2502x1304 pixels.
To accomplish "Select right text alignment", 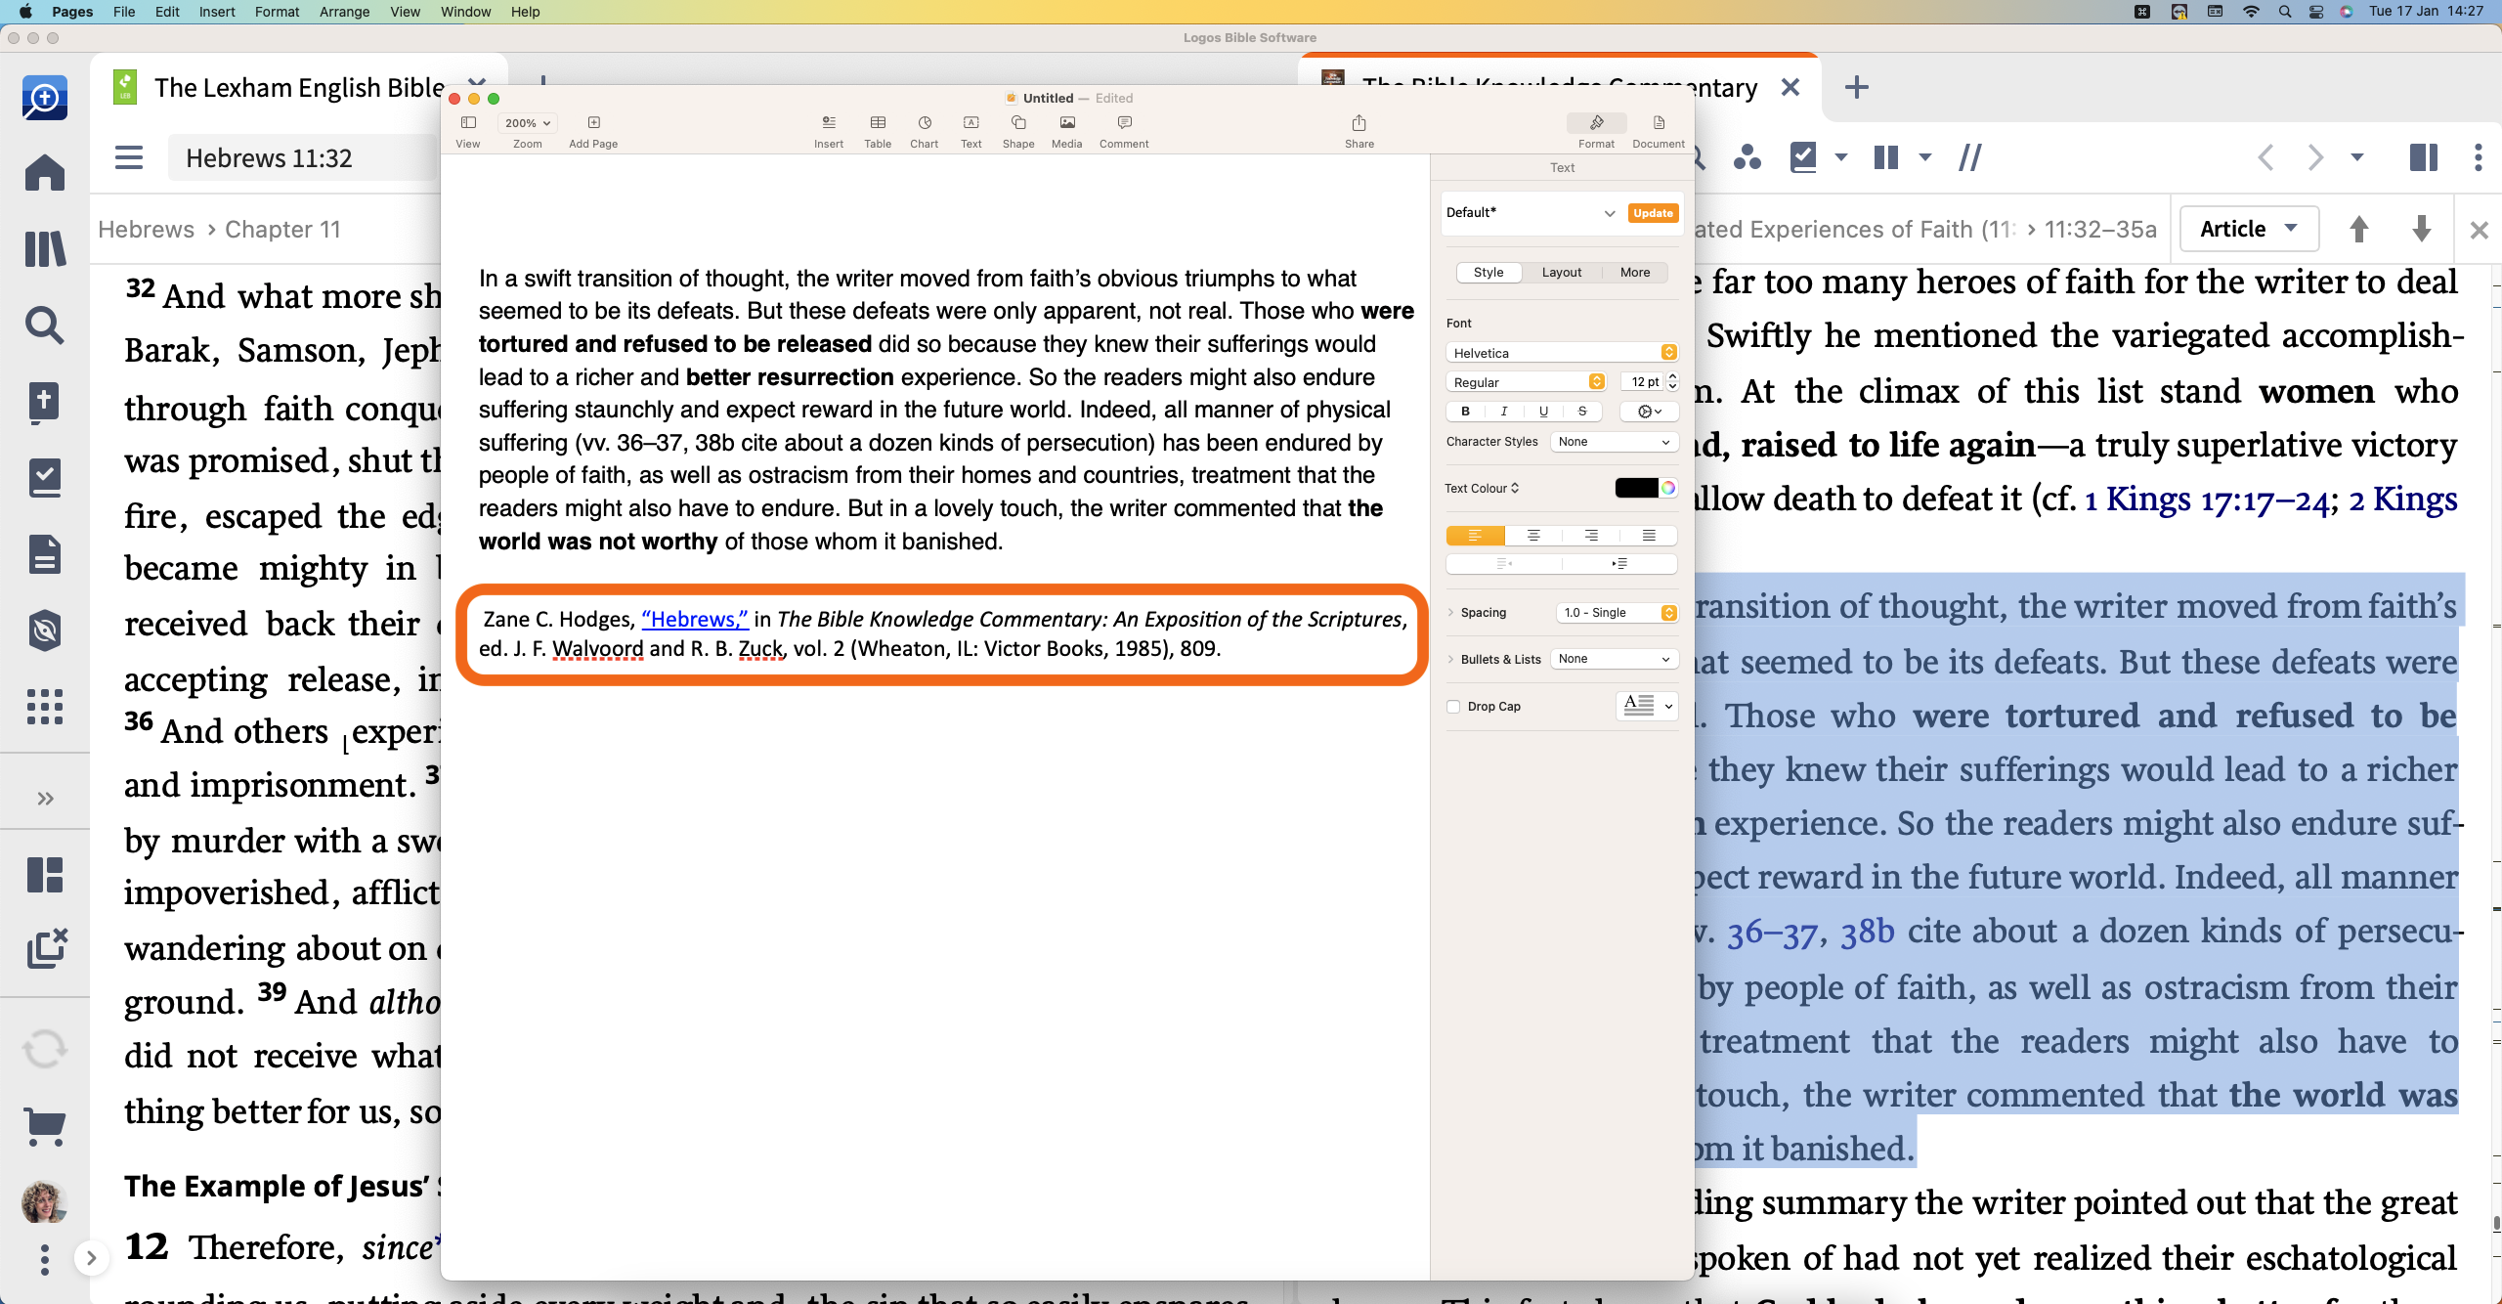I will point(1591,536).
